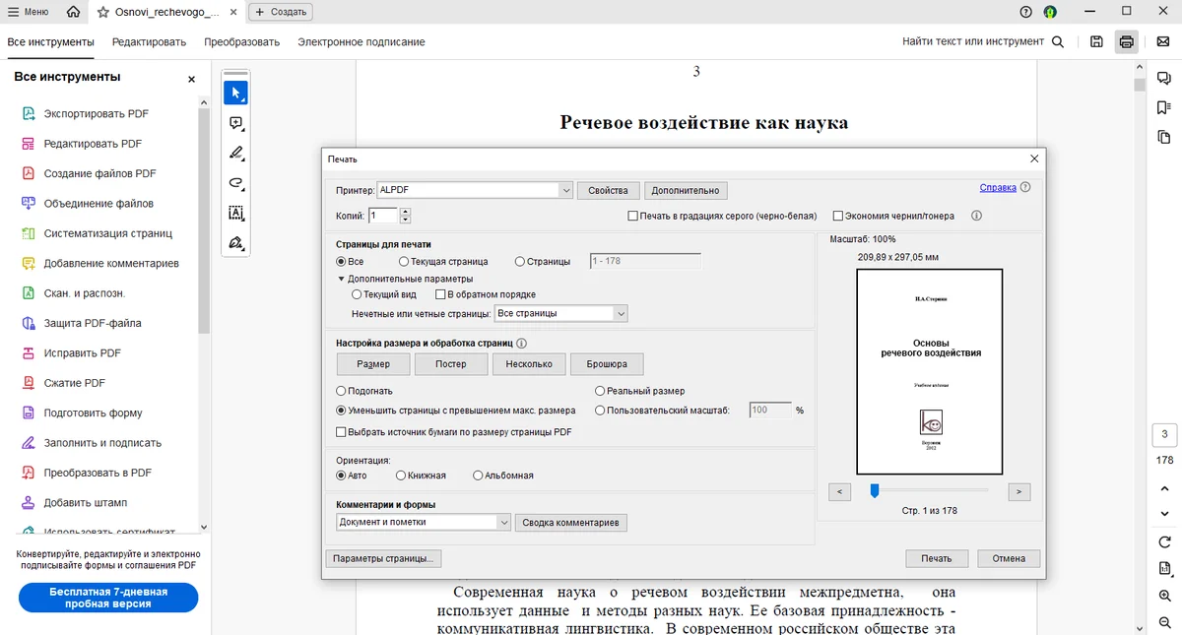Select the signature pen tool
Viewport: 1182px width, 635px height.
tap(235, 243)
